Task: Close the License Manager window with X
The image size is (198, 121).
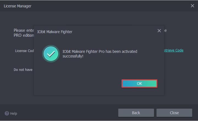Action: [x=192, y=6]
